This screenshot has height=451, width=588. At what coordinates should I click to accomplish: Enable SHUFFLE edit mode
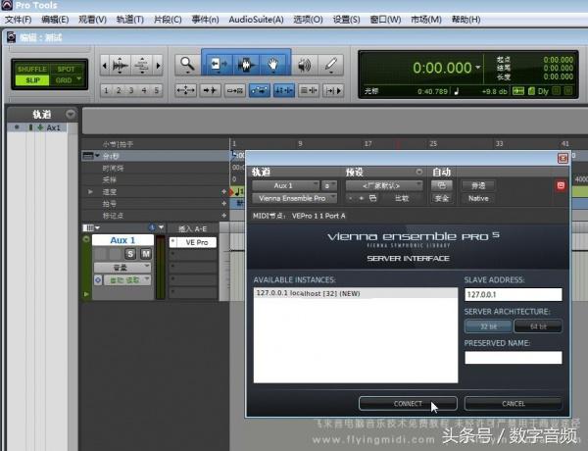click(x=32, y=69)
